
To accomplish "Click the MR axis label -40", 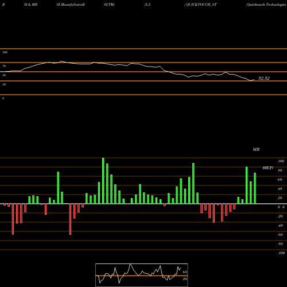I will [x=280, y=226].
